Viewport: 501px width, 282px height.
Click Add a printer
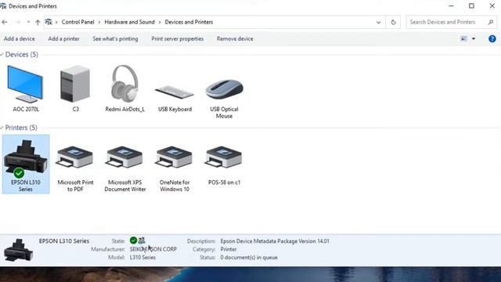coord(63,38)
